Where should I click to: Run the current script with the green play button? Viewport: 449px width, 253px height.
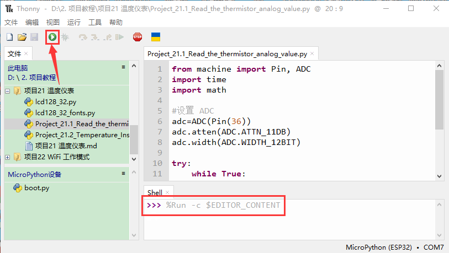click(x=52, y=37)
